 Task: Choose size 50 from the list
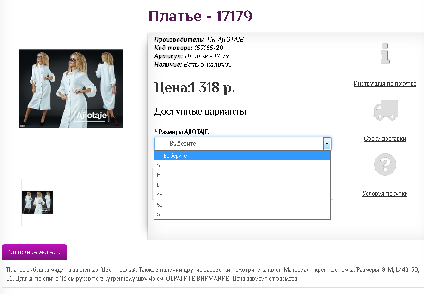(x=242, y=205)
